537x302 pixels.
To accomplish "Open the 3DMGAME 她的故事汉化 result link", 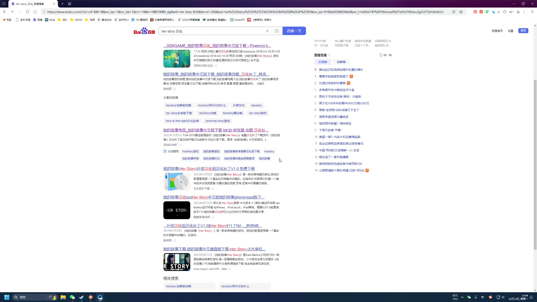I will pos(217,46).
